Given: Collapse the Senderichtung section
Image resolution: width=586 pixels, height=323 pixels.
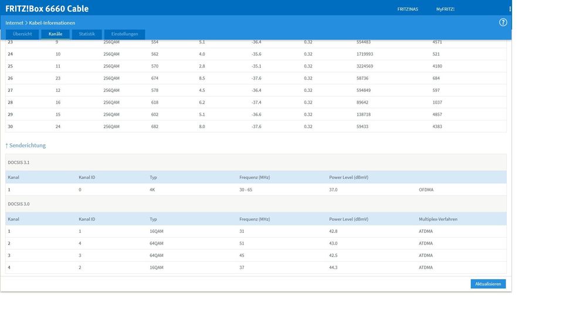Looking at the screenshot, I should (25, 145).
